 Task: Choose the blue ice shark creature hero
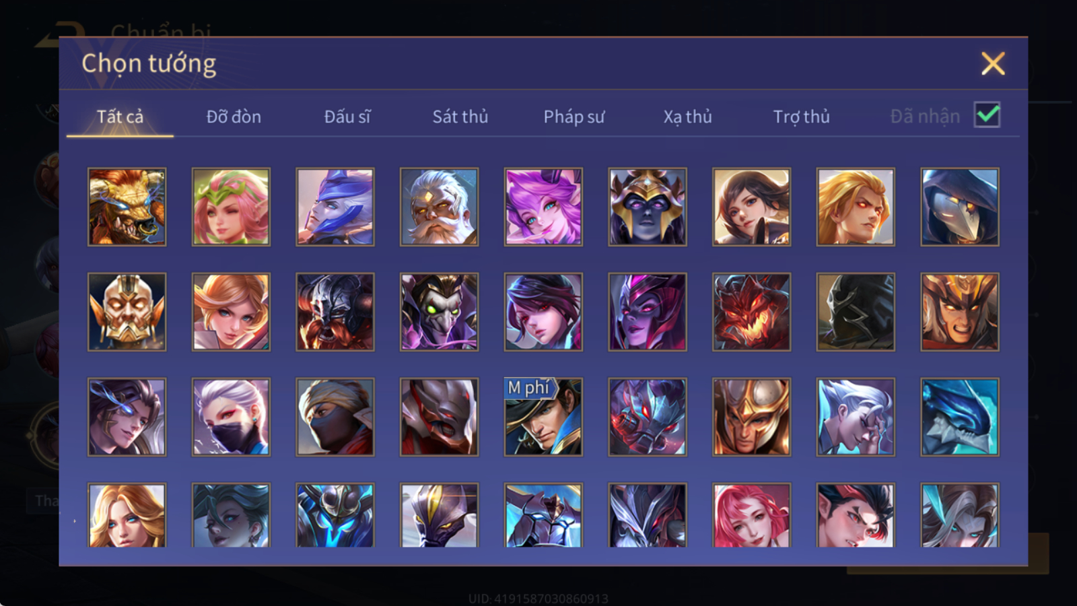(x=960, y=417)
